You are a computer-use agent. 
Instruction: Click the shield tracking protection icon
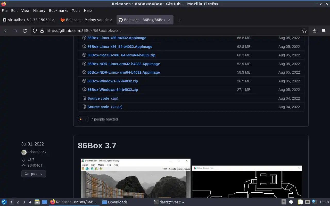click(x=35, y=31)
